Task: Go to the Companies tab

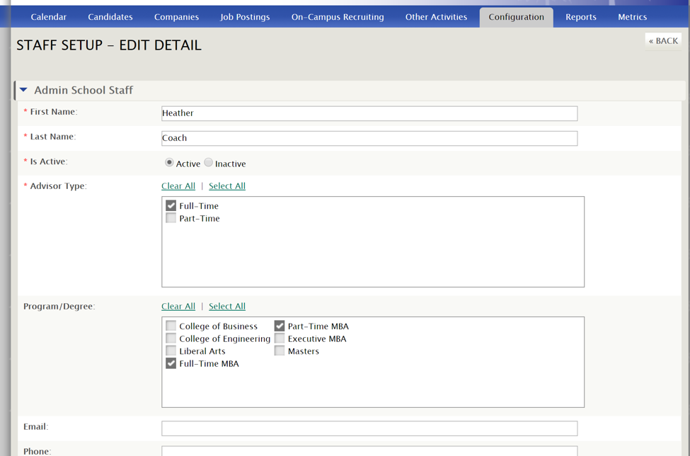Action: point(176,17)
